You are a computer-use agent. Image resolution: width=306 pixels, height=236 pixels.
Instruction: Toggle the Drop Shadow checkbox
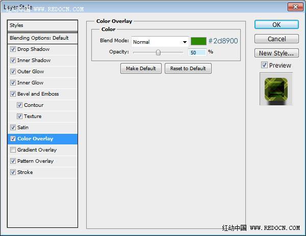click(13, 49)
